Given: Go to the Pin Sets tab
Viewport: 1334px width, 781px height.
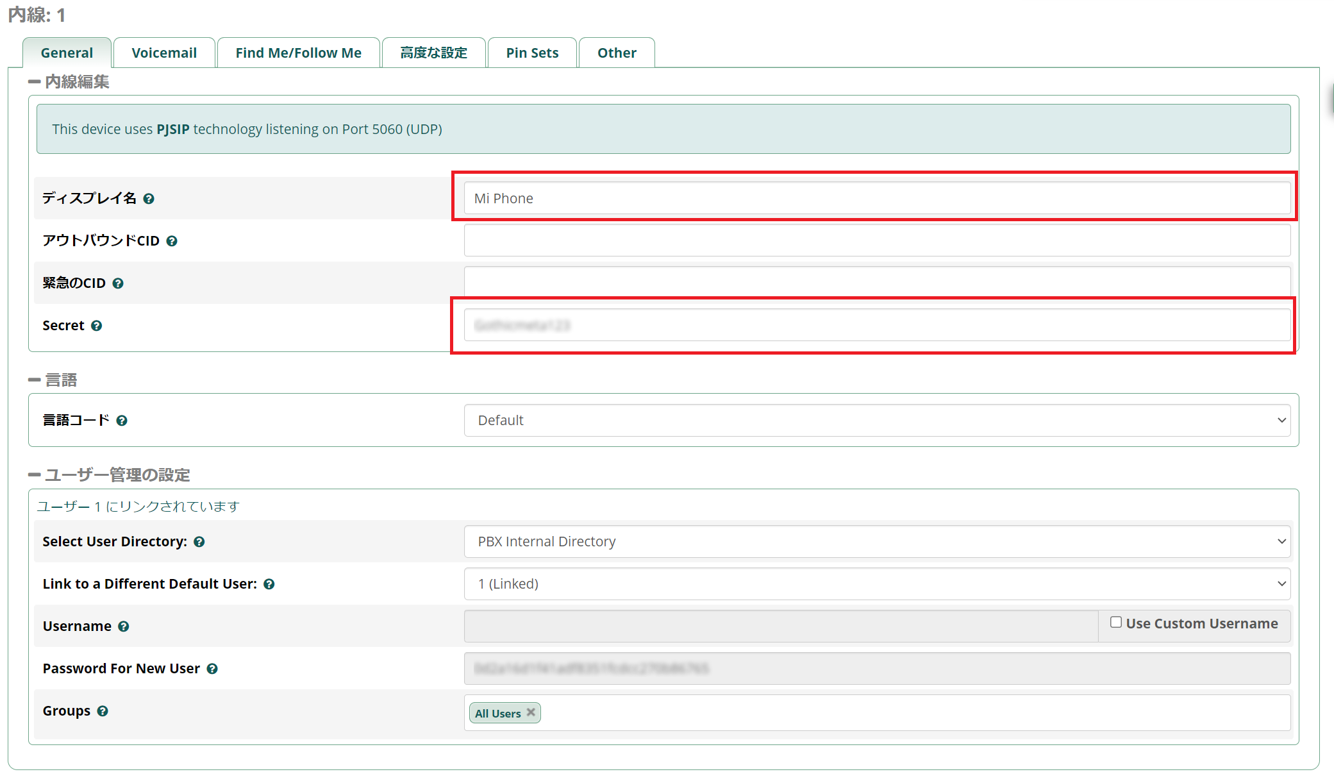Looking at the screenshot, I should [532, 53].
